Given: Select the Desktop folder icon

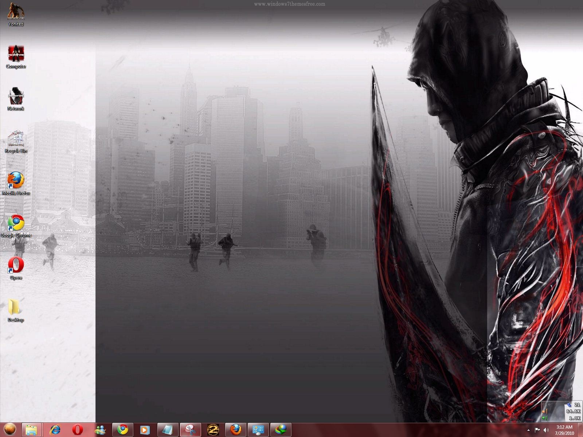Looking at the screenshot, I should point(16,310).
